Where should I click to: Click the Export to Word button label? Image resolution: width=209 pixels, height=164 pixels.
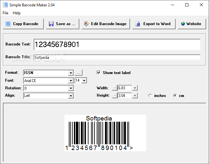pyautogui.click(x=157, y=24)
